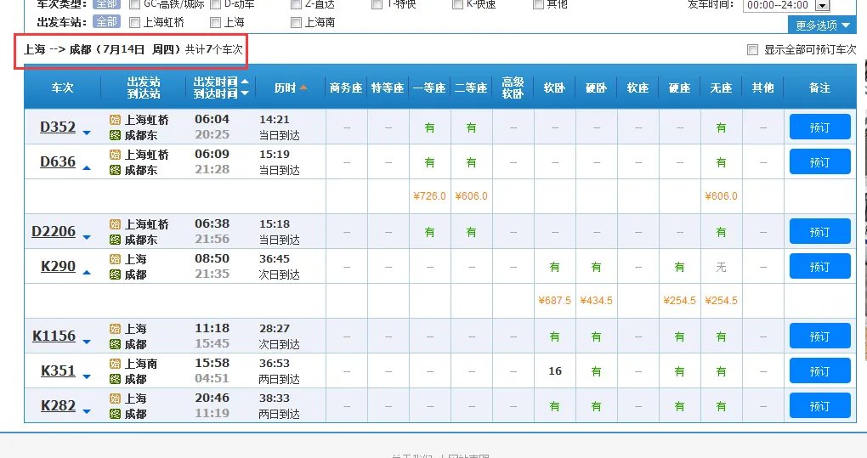Viewport: 867px width, 458px height.
Task: Open train number D352 link
Action: pos(58,127)
